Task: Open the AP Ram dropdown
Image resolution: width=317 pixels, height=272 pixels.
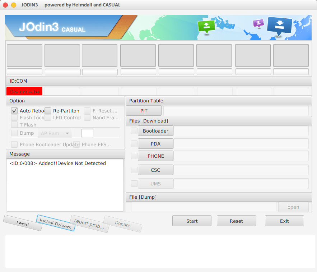Action: [55, 133]
